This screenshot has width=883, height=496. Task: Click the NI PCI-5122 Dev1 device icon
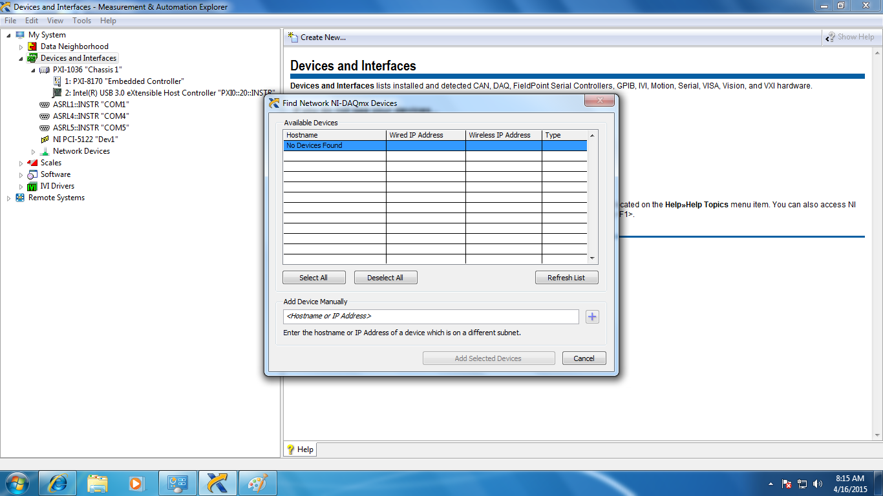[x=45, y=139]
